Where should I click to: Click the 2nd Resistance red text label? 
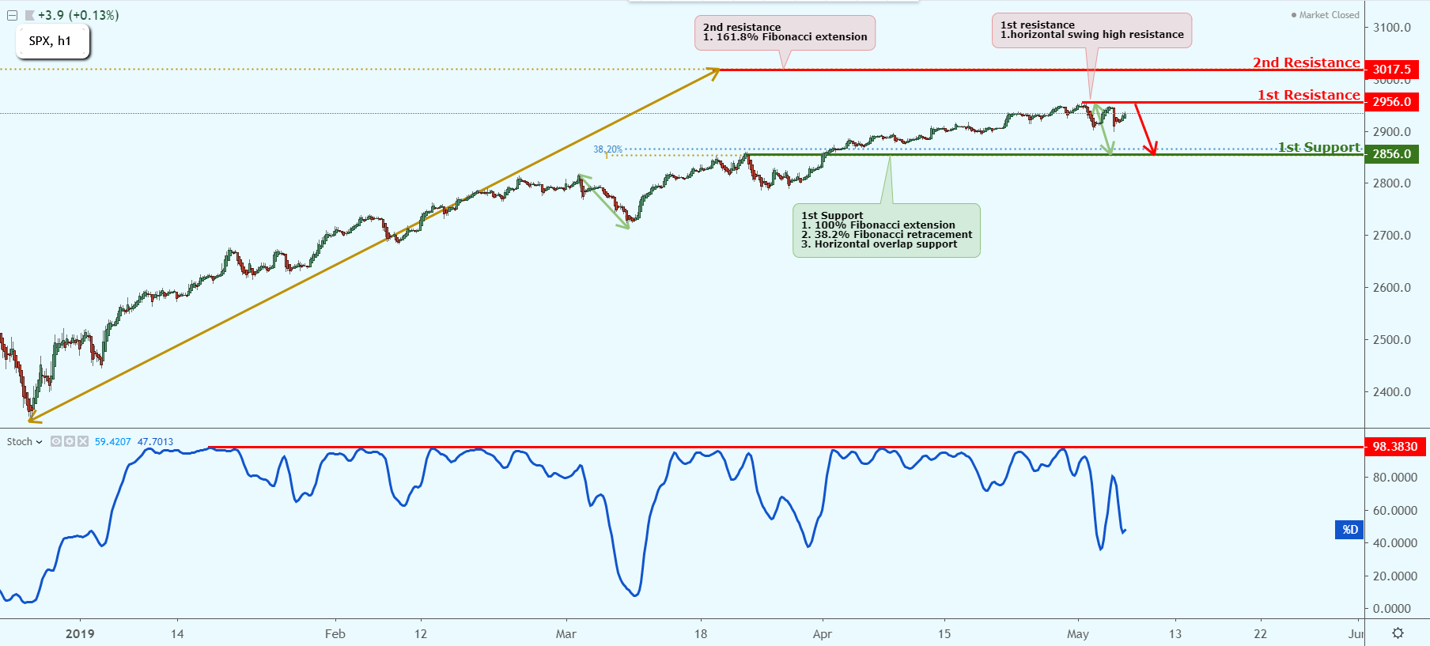click(x=1306, y=62)
